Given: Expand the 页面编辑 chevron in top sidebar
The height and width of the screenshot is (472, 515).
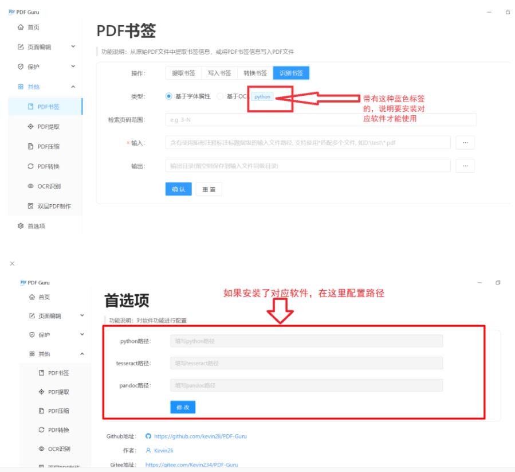Looking at the screenshot, I should pyautogui.click(x=73, y=46).
